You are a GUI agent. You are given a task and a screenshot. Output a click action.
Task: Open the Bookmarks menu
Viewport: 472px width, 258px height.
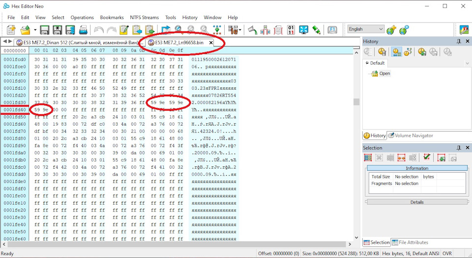pyautogui.click(x=112, y=18)
